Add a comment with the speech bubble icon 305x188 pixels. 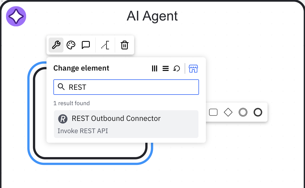click(x=86, y=45)
